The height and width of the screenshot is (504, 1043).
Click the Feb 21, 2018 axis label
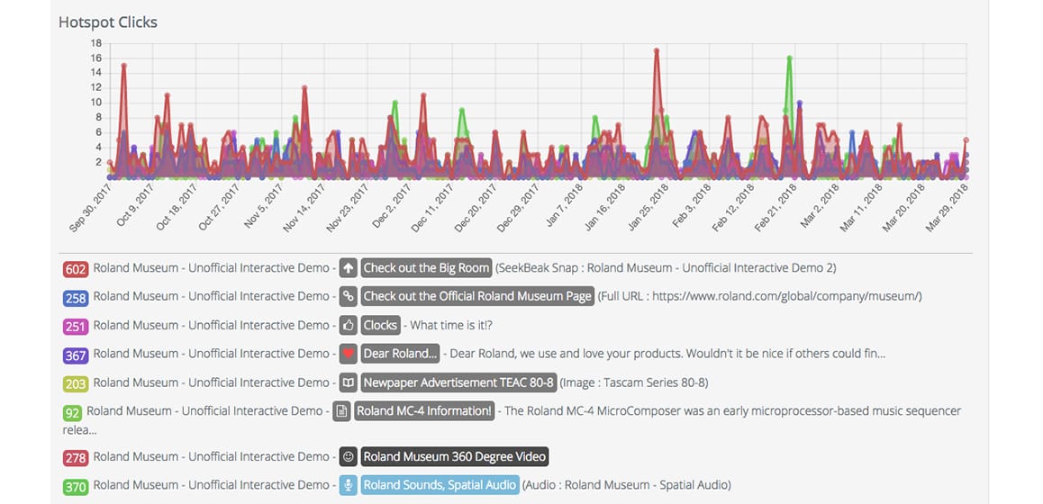point(776,207)
